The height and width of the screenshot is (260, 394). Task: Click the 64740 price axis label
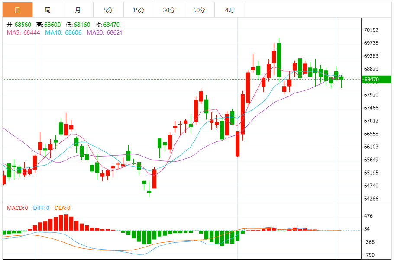coord(371,186)
